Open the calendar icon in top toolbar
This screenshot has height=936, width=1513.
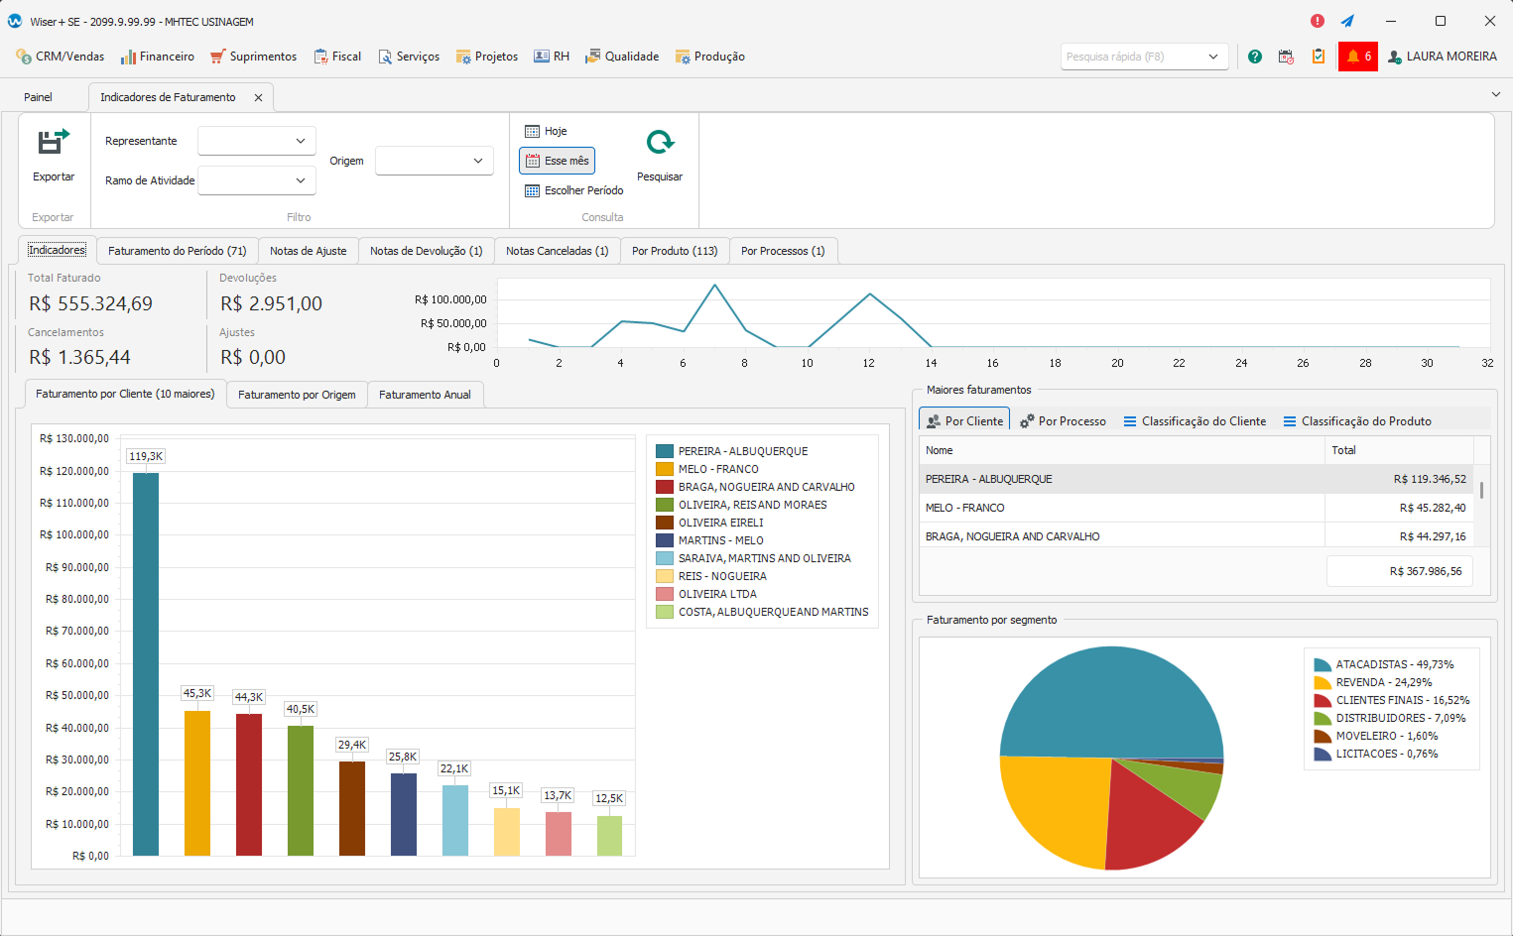coord(1286,57)
